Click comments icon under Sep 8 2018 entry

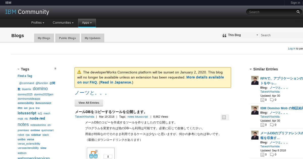(x=272, y=154)
